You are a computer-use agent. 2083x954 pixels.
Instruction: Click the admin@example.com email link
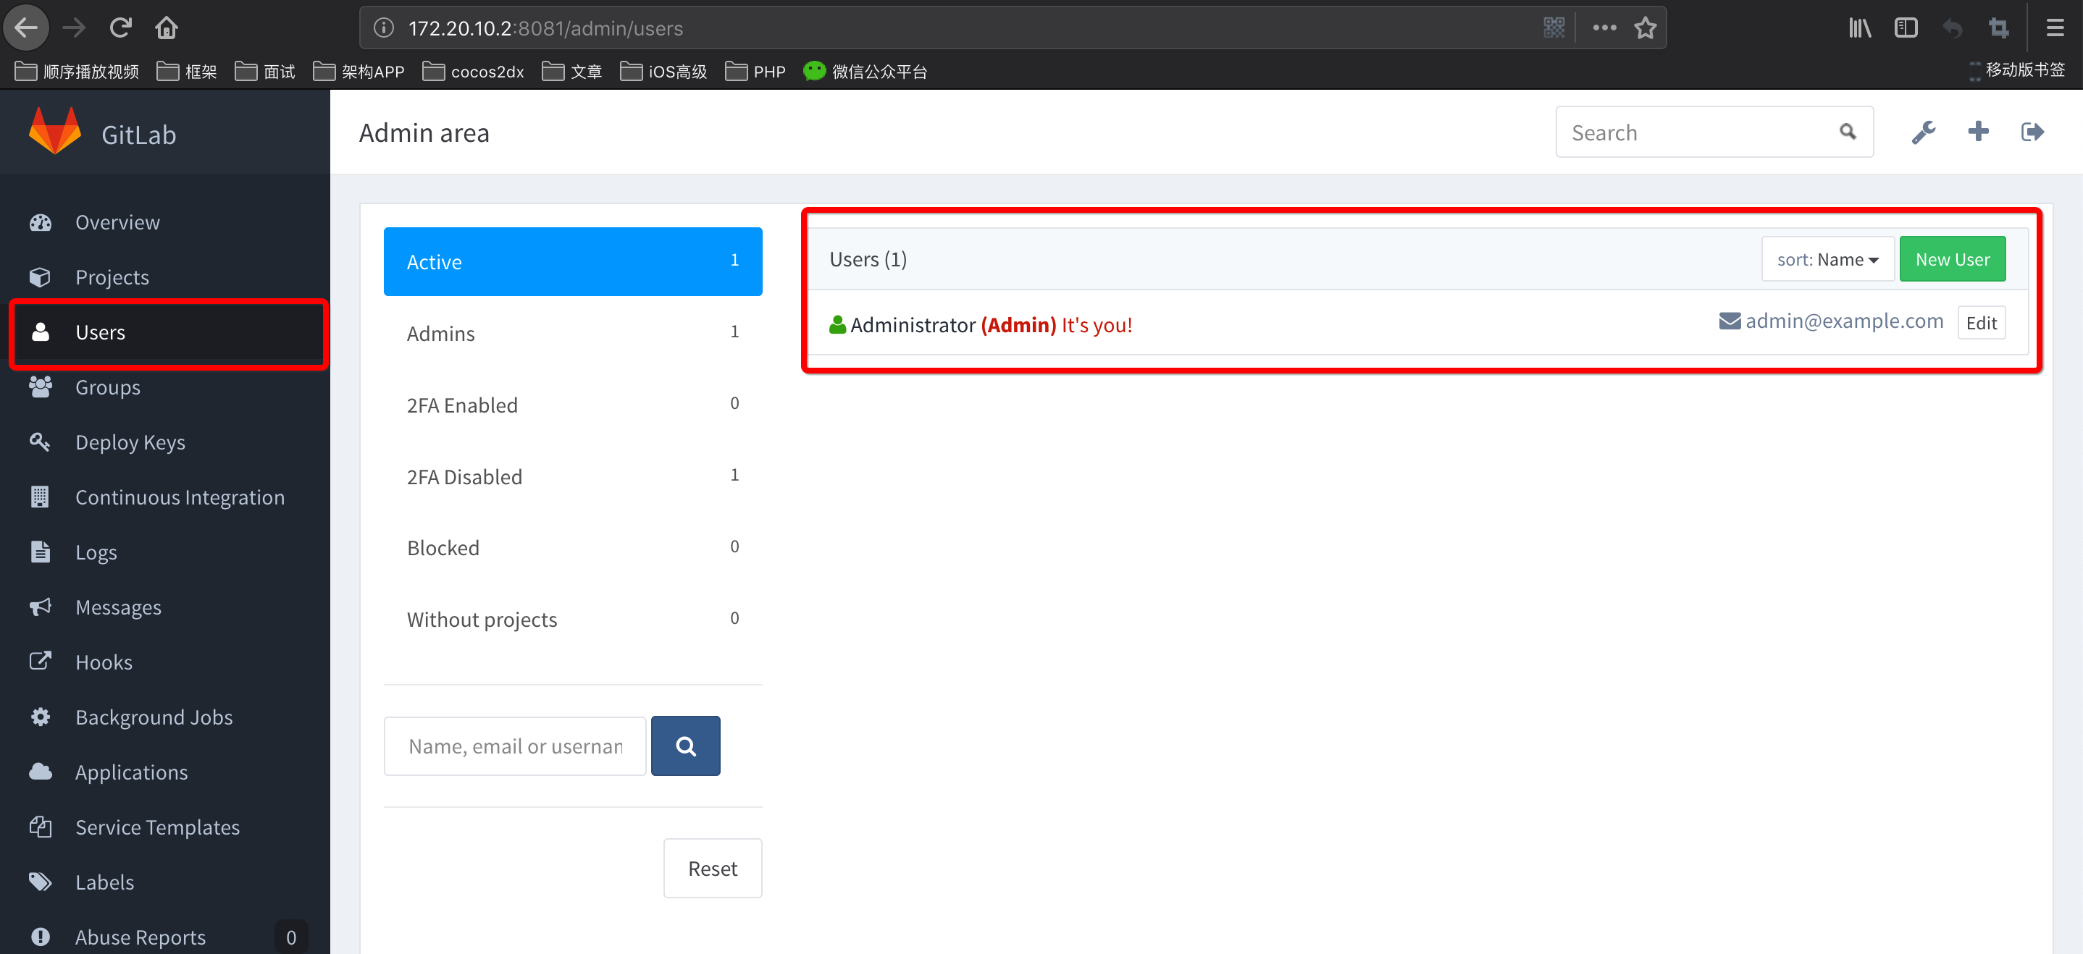click(x=1844, y=321)
